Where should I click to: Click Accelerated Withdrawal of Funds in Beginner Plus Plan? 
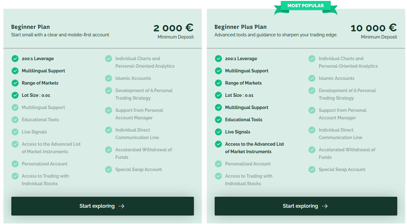coord(347,154)
